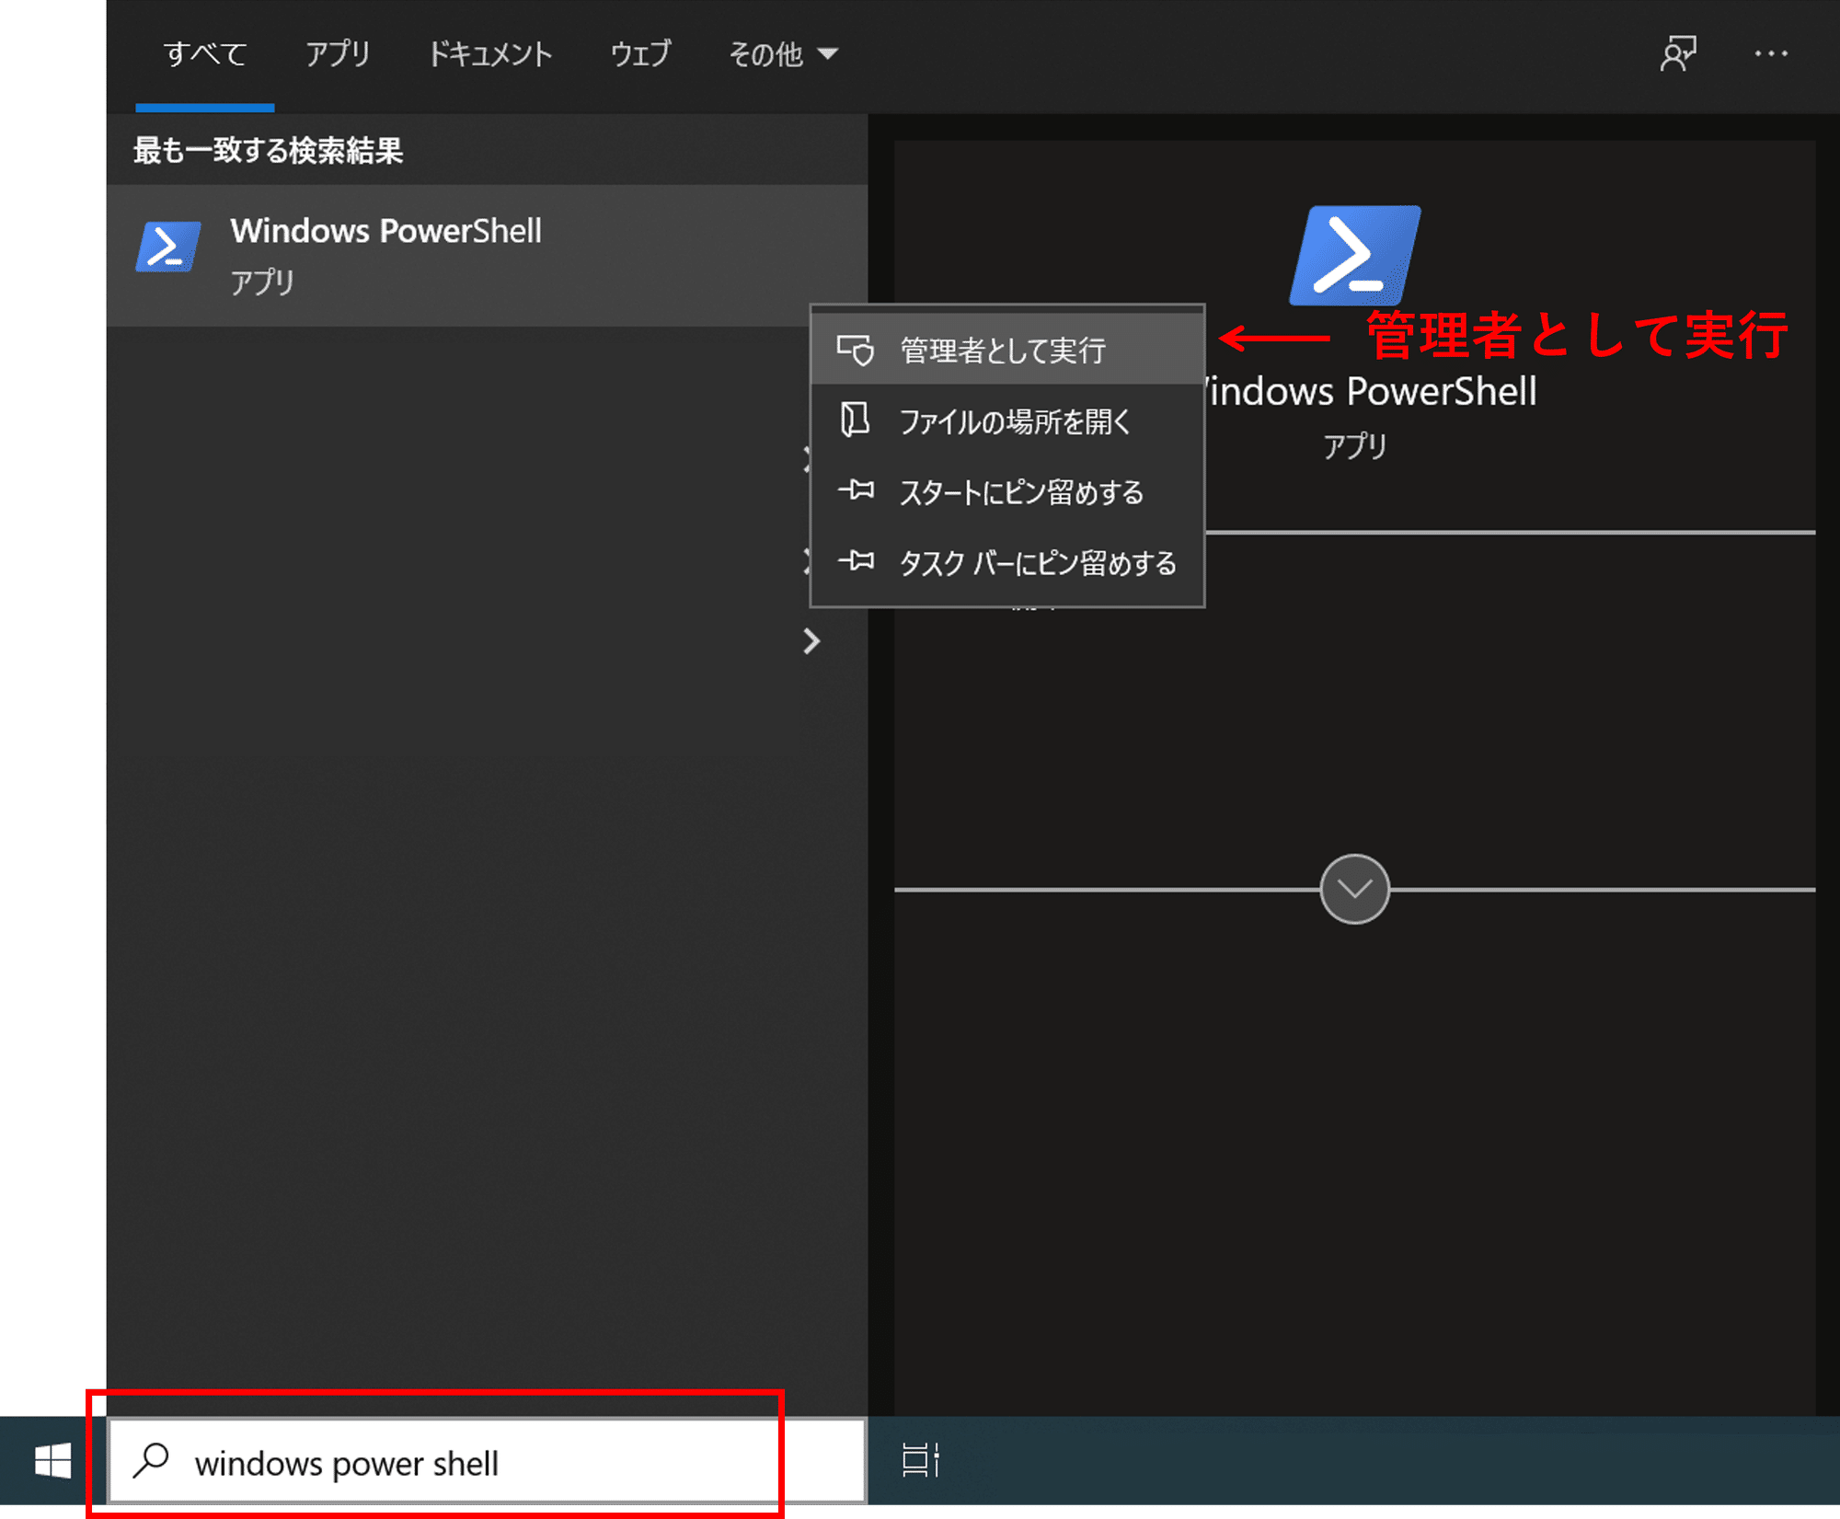Open the three-dot options menu
Screen dimensions: 1840x1519
click(1770, 54)
